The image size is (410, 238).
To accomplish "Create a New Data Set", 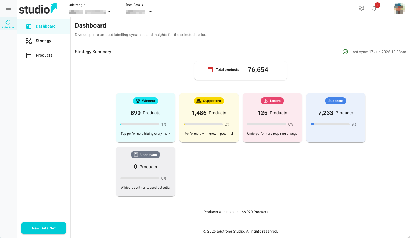I will pos(44,228).
